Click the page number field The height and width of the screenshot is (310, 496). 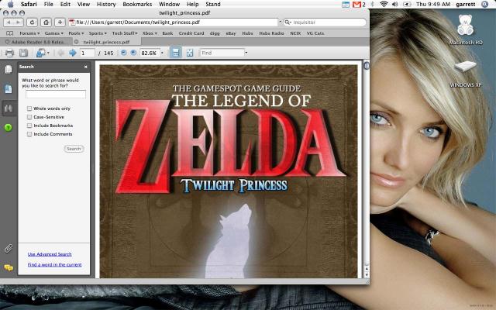click(x=87, y=53)
